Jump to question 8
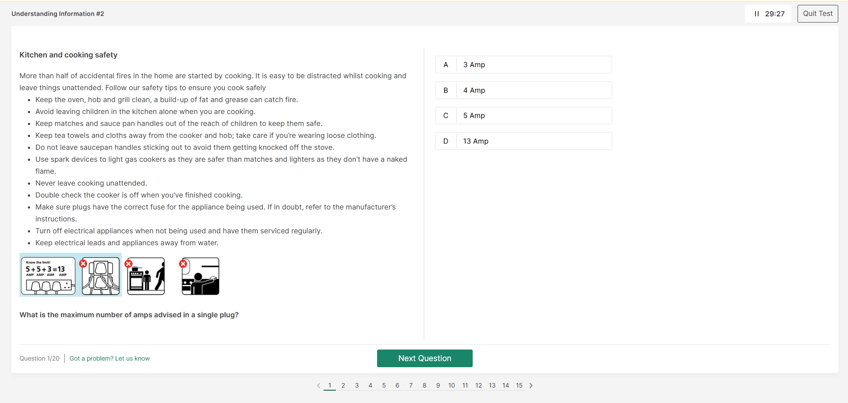 tap(424, 385)
